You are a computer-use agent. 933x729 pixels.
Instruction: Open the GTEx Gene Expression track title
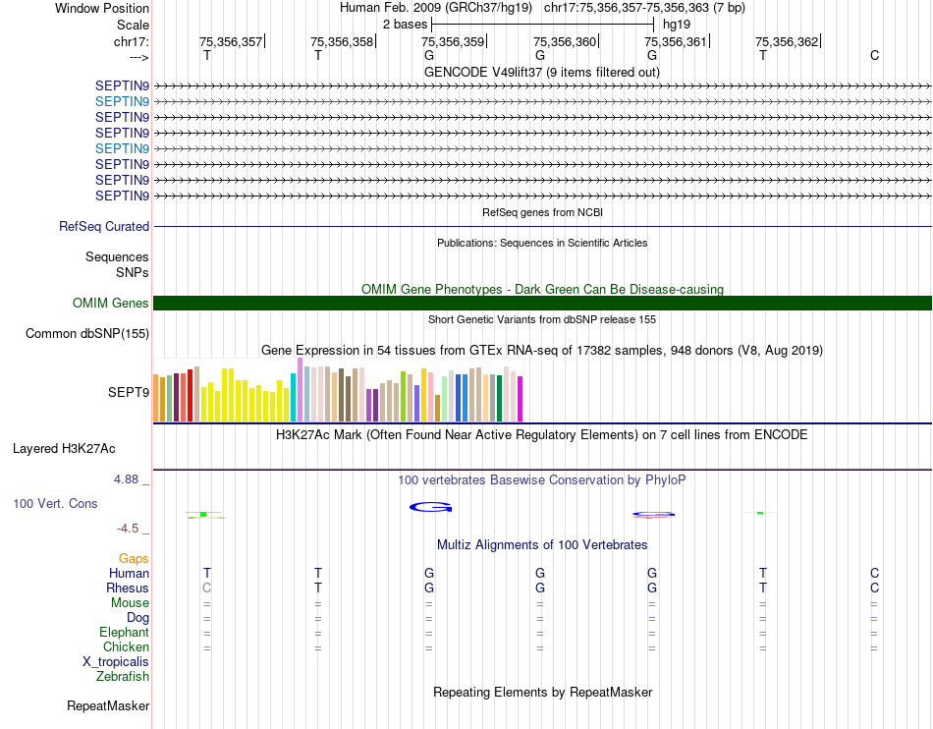point(542,350)
